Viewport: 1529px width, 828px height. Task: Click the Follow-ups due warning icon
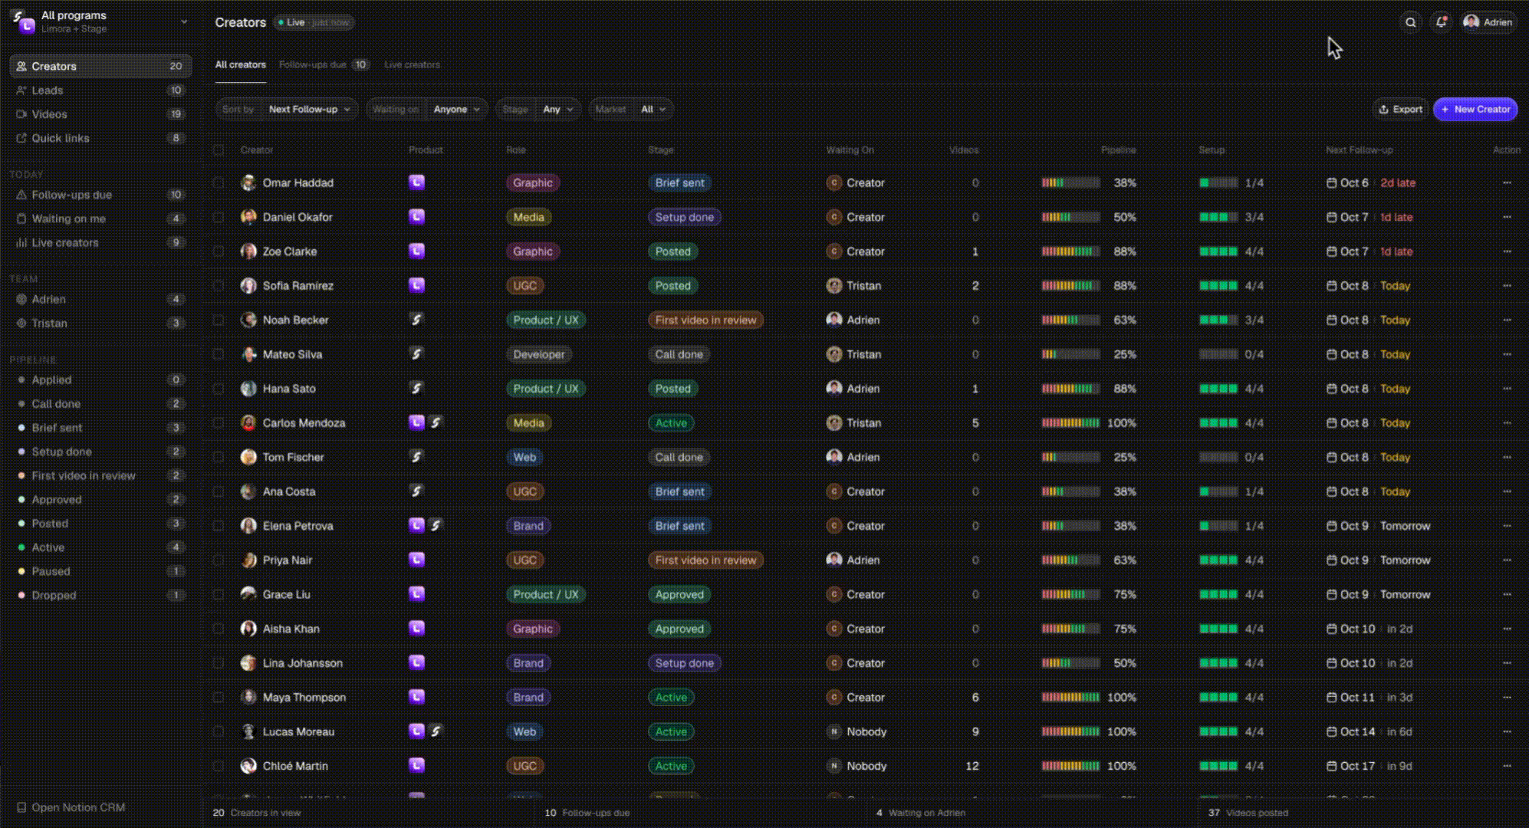21,195
